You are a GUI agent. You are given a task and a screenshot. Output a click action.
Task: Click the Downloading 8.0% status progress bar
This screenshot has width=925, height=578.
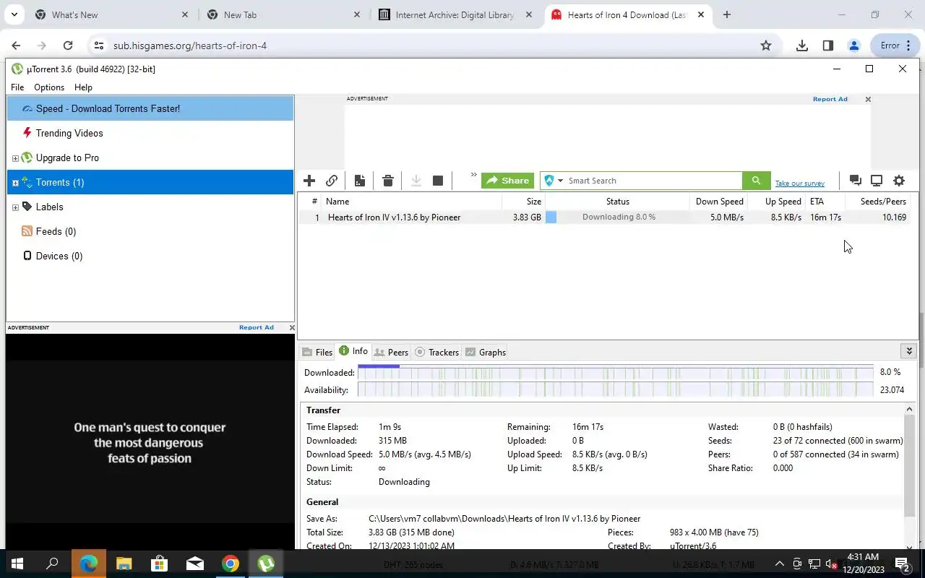click(x=617, y=217)
